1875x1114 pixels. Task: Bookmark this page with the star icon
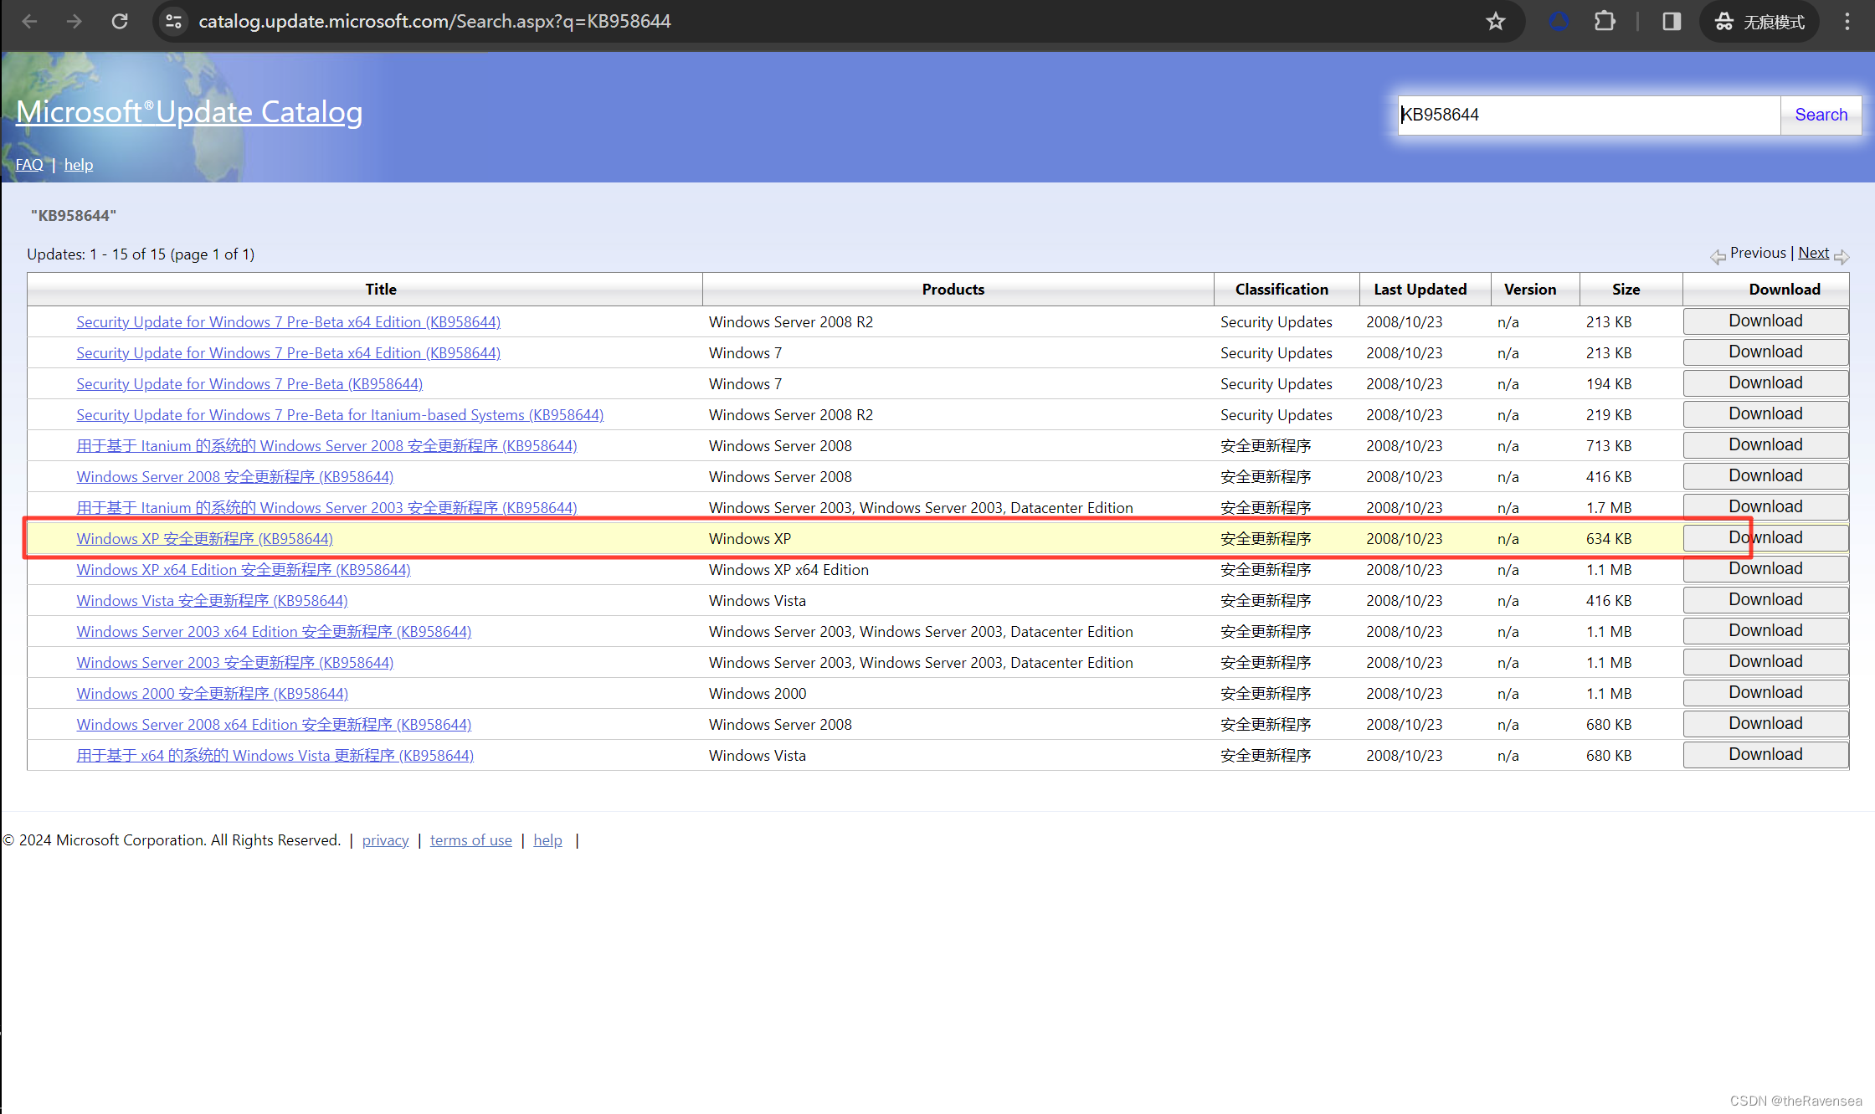[1496, 22]
